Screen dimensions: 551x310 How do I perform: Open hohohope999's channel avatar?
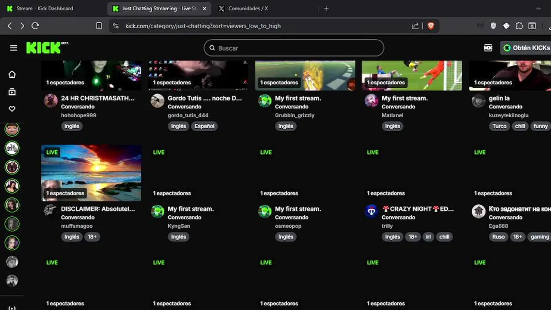coord(51,101)
